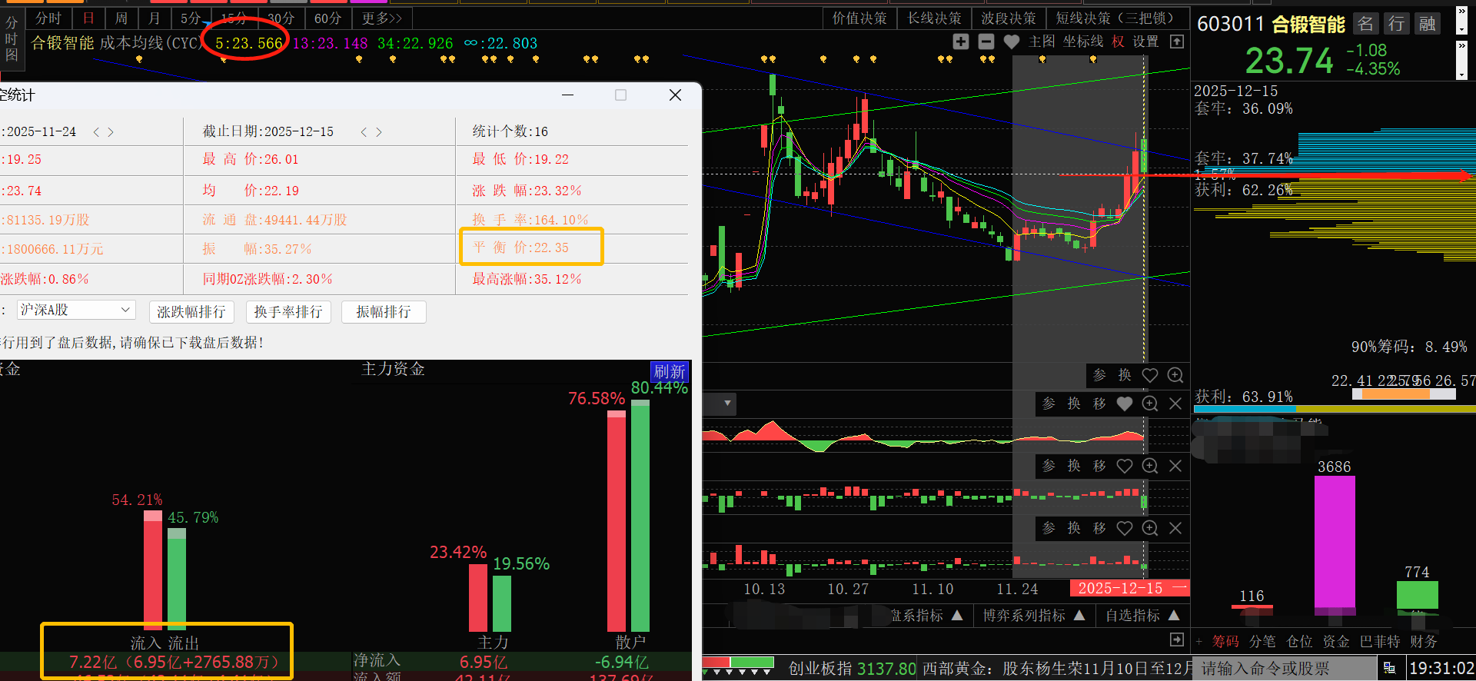Viewport: 1476px width, 681px height.
Task: Expand 博弈系列指标 menu
Action: click(x=1035, y=616)
